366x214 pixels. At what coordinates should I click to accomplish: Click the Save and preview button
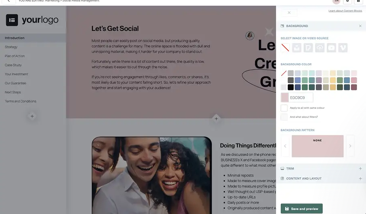[301, 209]
